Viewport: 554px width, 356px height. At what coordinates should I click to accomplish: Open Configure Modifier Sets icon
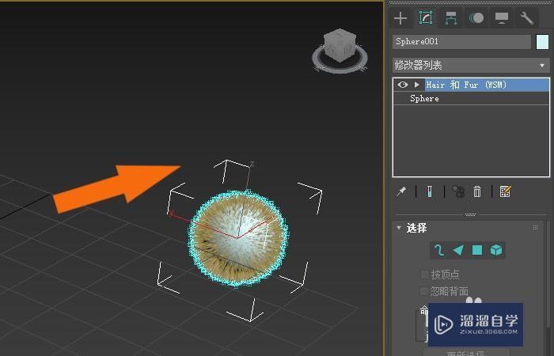pos(505,191)
